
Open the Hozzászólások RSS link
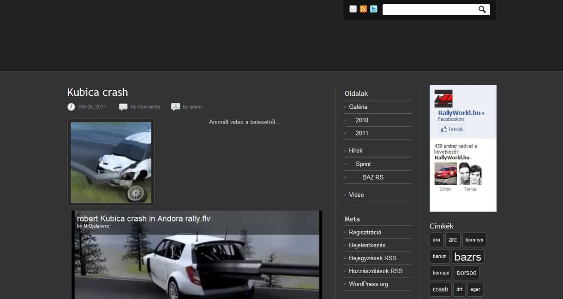point(376,271)
